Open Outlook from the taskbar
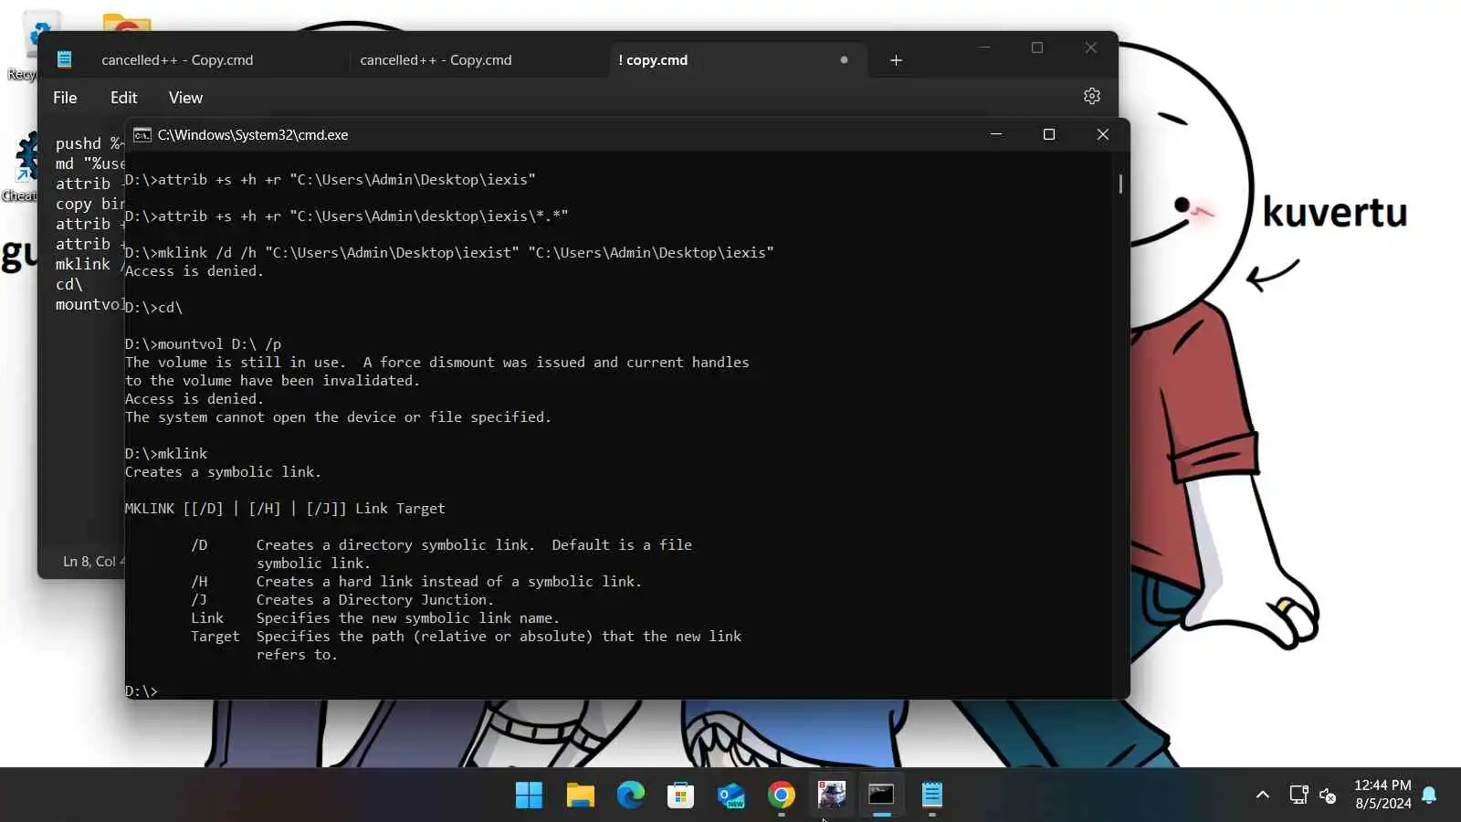Viewport: 1461px width, 822px height. 730,796
